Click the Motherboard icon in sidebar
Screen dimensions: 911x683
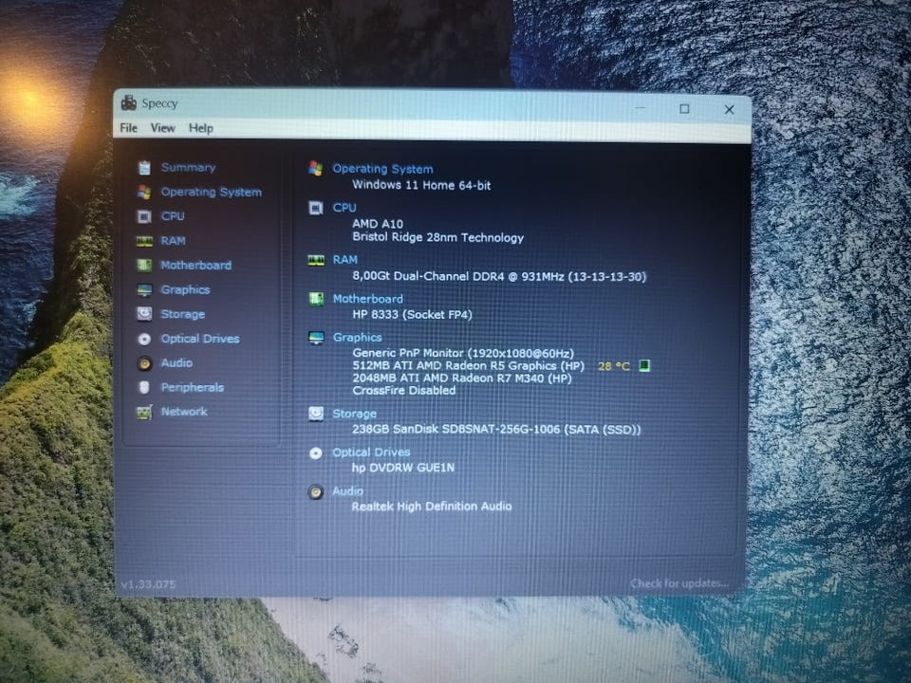pyautogui.click(x=144, y=266)
